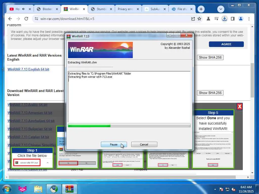Select the WinRAR taskbar button
This screenshot has height=194, width=259.
[69, 189]
